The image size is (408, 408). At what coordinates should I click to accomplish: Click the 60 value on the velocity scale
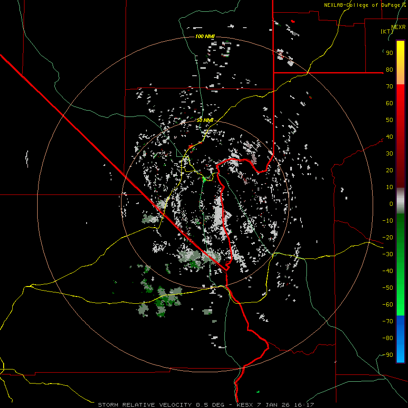pyautogui.click(x=389, y=103)
